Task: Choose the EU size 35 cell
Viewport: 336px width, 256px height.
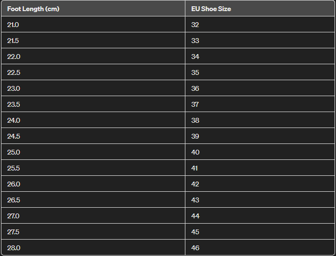Action: [x=195, y=72]
